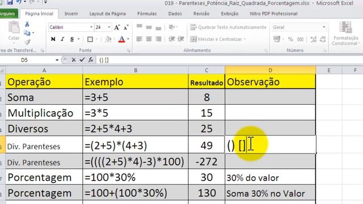363x204 pixels.
Task: Decrease font size with the small A icon
Action: point(126,28)
